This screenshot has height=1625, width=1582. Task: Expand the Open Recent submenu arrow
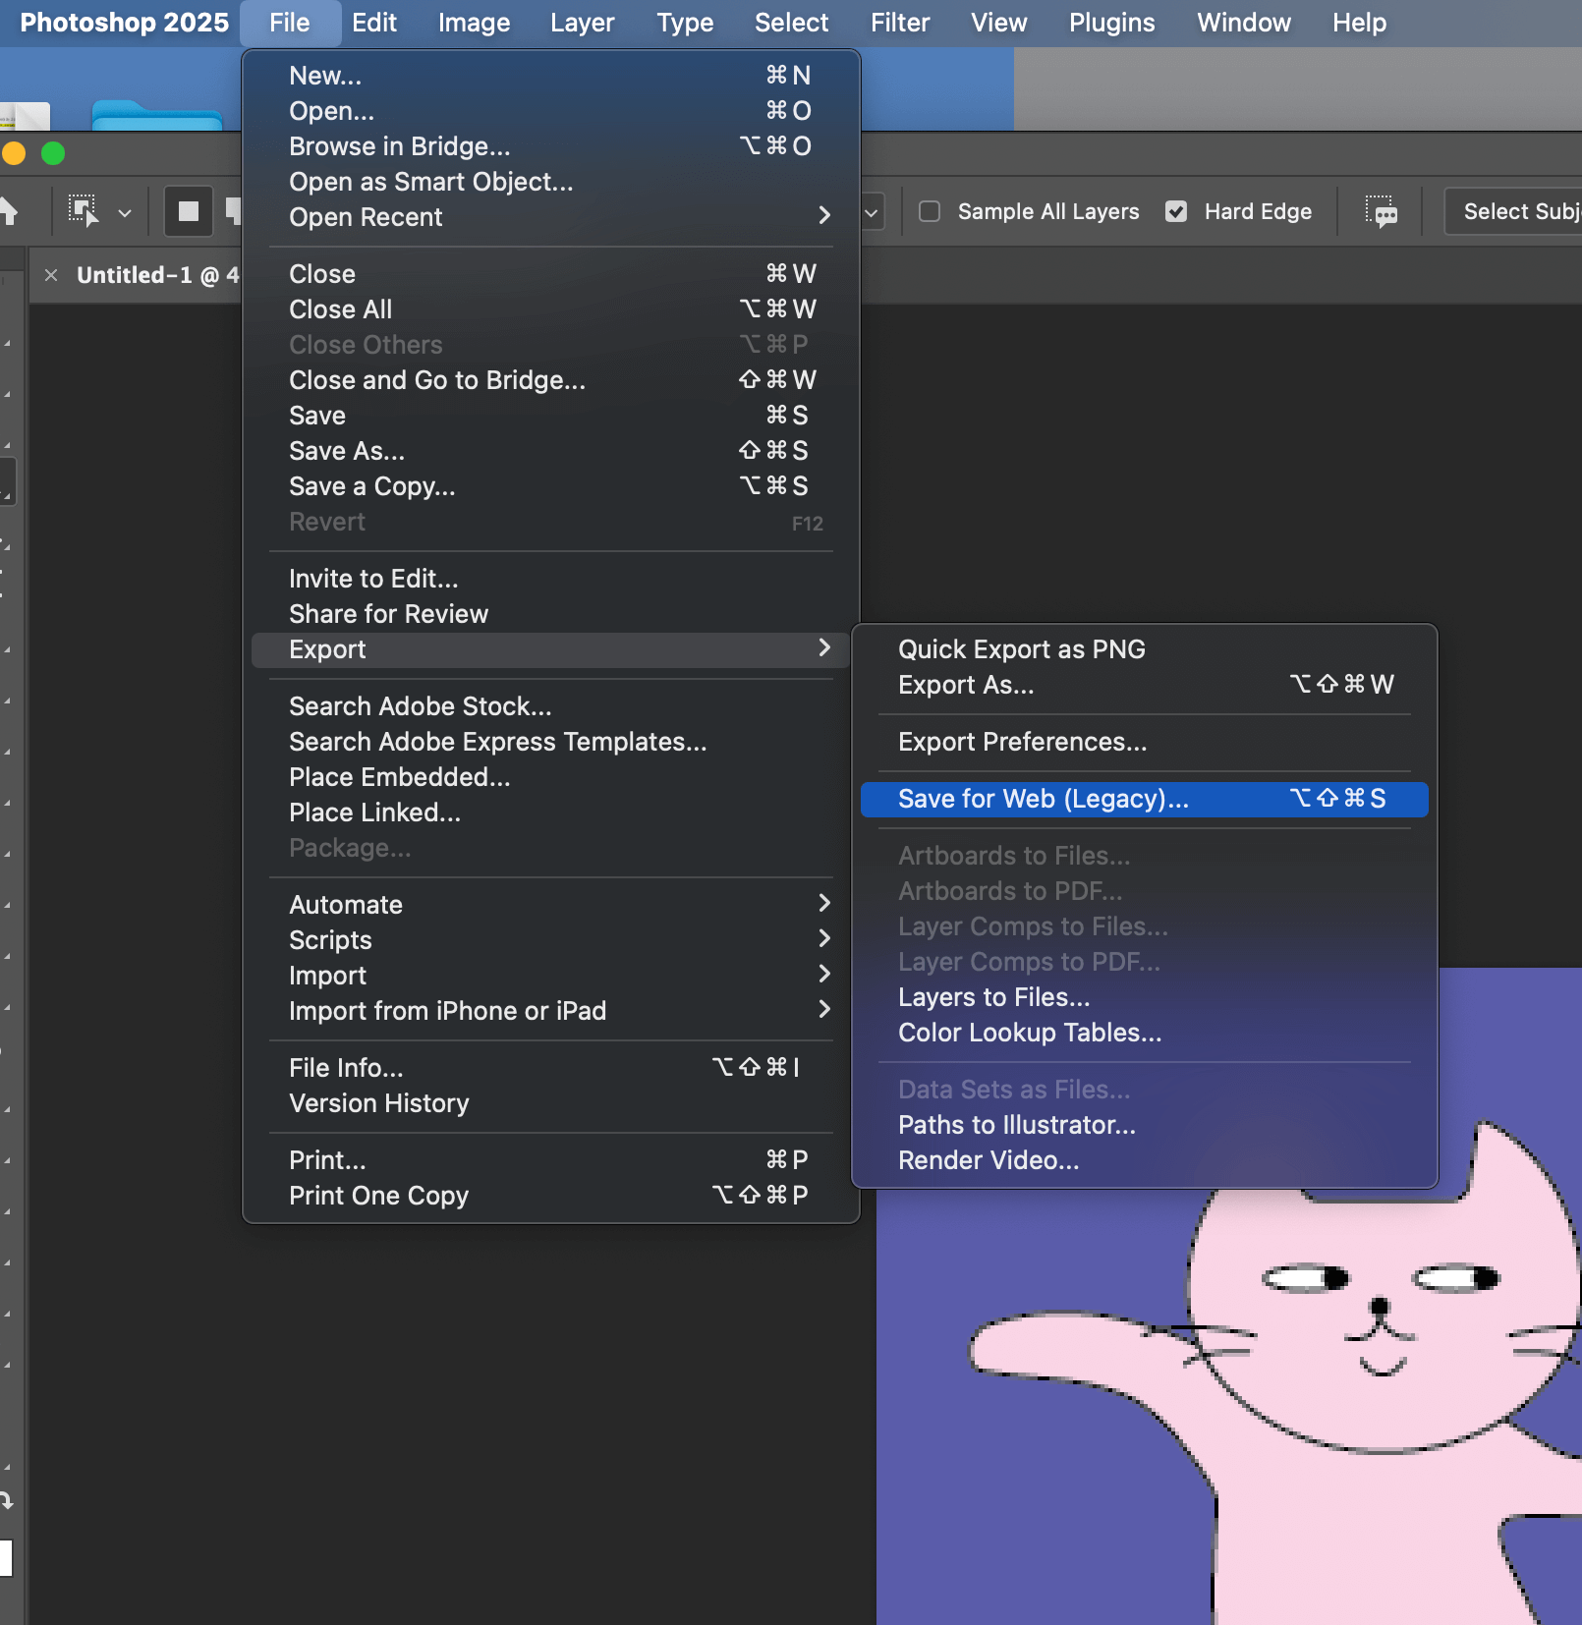click(x=824, y=215)
